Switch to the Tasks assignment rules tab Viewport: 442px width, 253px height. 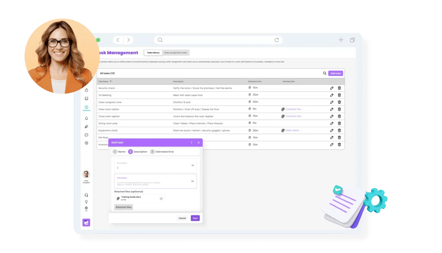click(176, 52)
